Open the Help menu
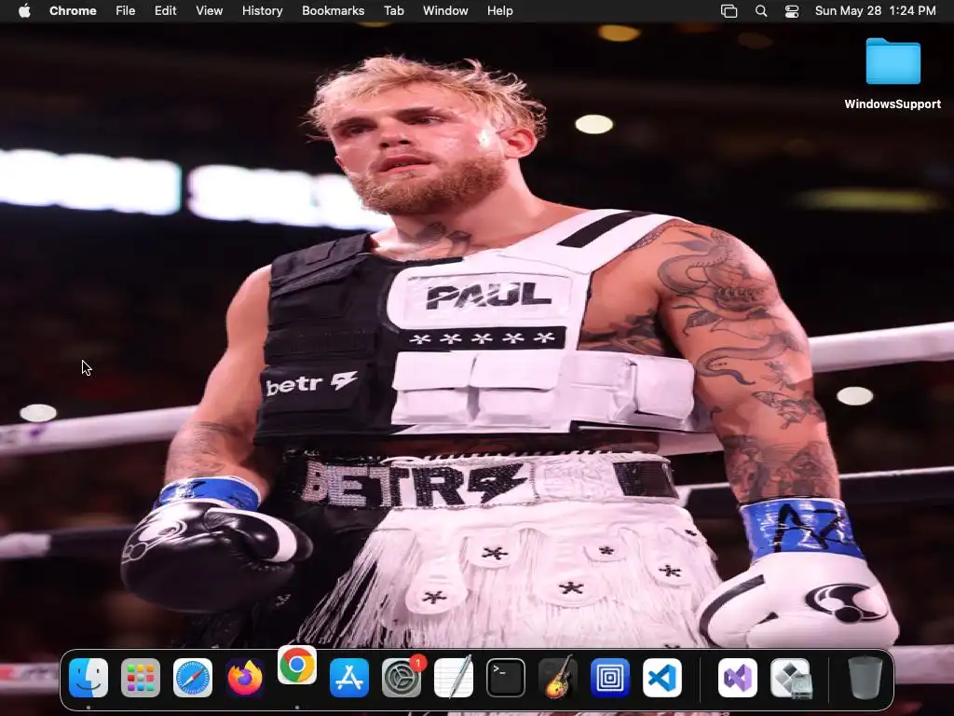 click(499, 11)
